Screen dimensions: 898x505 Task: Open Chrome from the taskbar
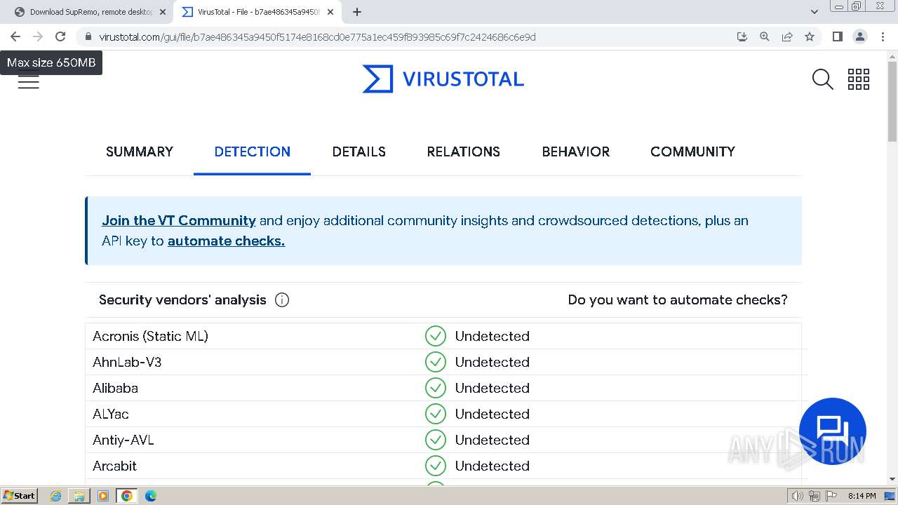(x=127, y=496)
